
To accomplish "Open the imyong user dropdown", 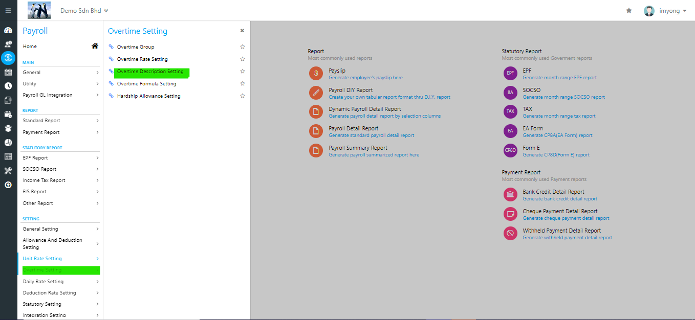I will (672, 10).
